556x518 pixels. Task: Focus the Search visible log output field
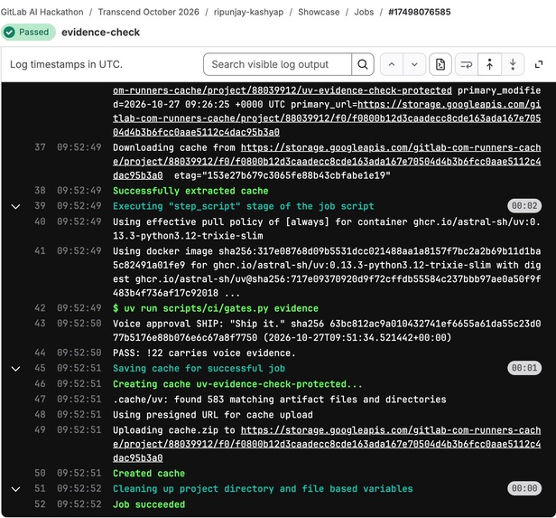tap(278, 64)
